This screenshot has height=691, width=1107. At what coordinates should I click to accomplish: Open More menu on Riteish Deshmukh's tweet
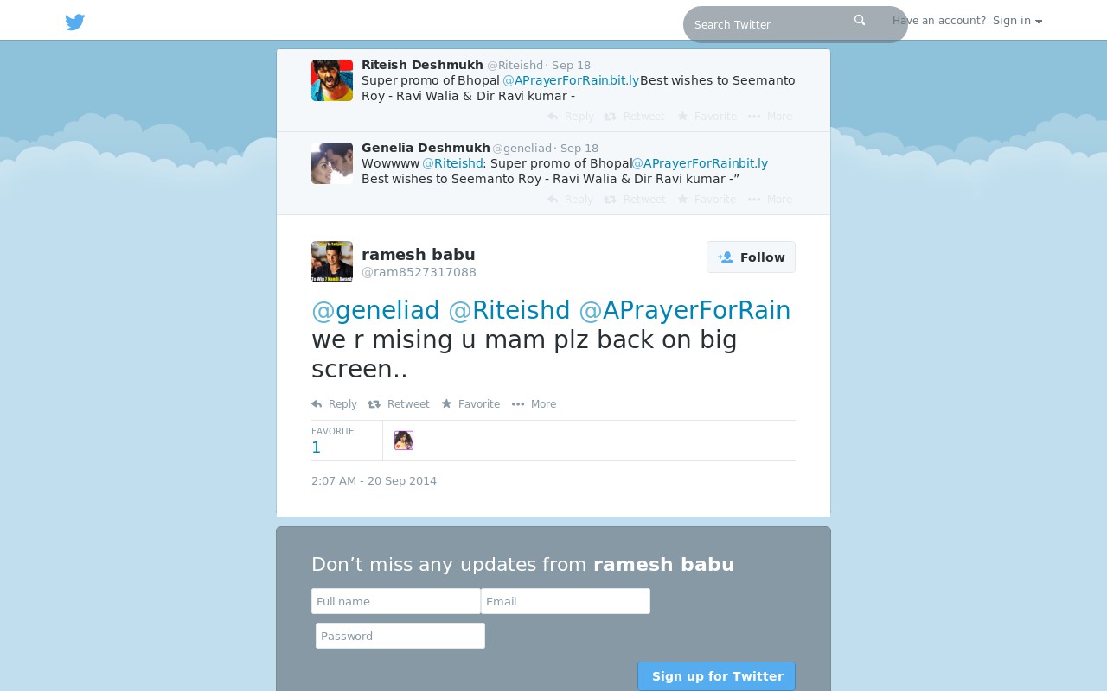tap(770, 117)
